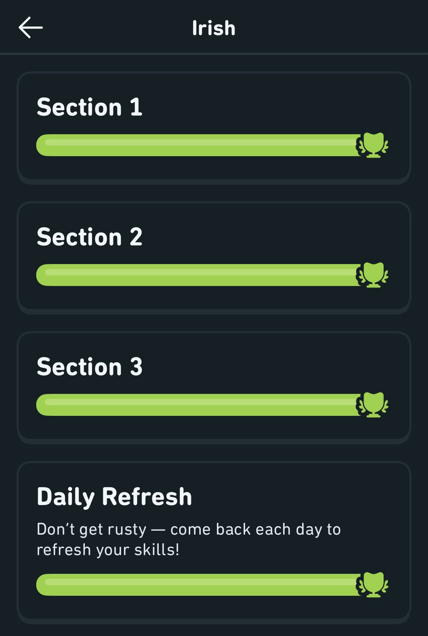Open the Section 3 heading
The width and height of the screenshot is (428, 636).
click(x=90, y=367)
